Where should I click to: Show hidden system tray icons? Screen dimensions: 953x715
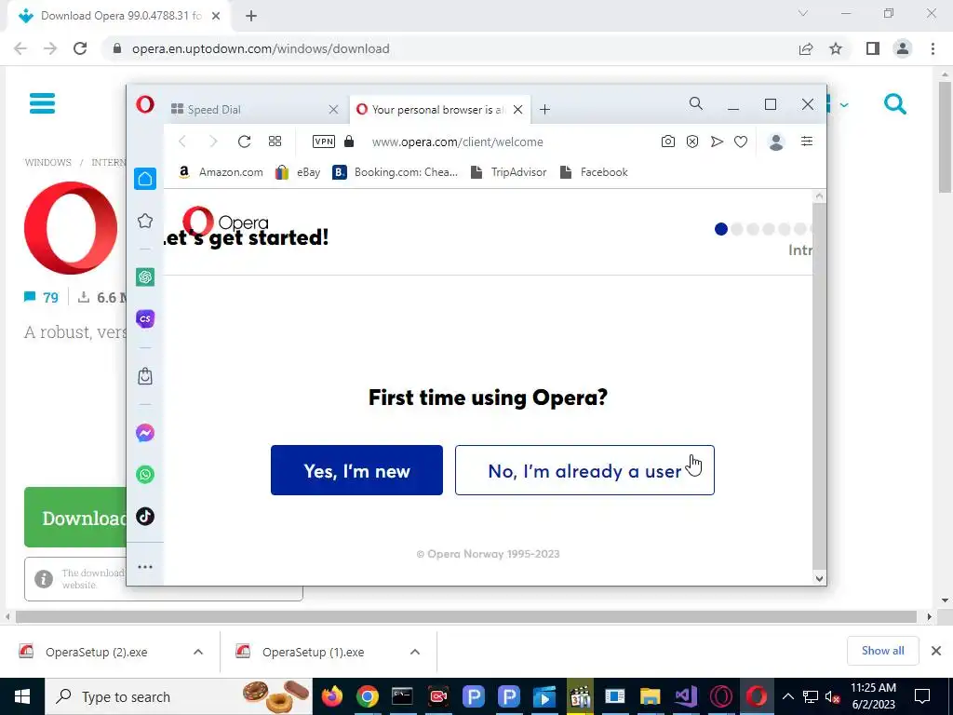(x=787, y=696)
